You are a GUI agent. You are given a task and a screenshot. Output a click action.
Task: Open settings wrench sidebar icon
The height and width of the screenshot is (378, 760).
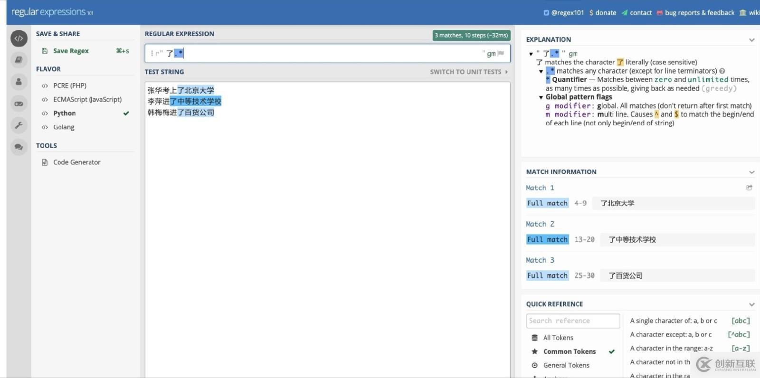(x=19, y=125)
